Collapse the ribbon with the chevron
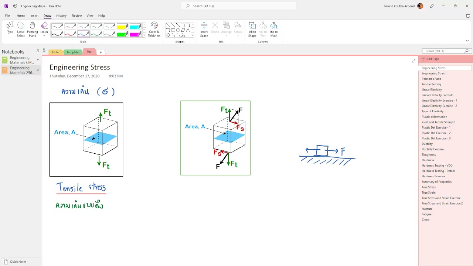 click(467, 41)
